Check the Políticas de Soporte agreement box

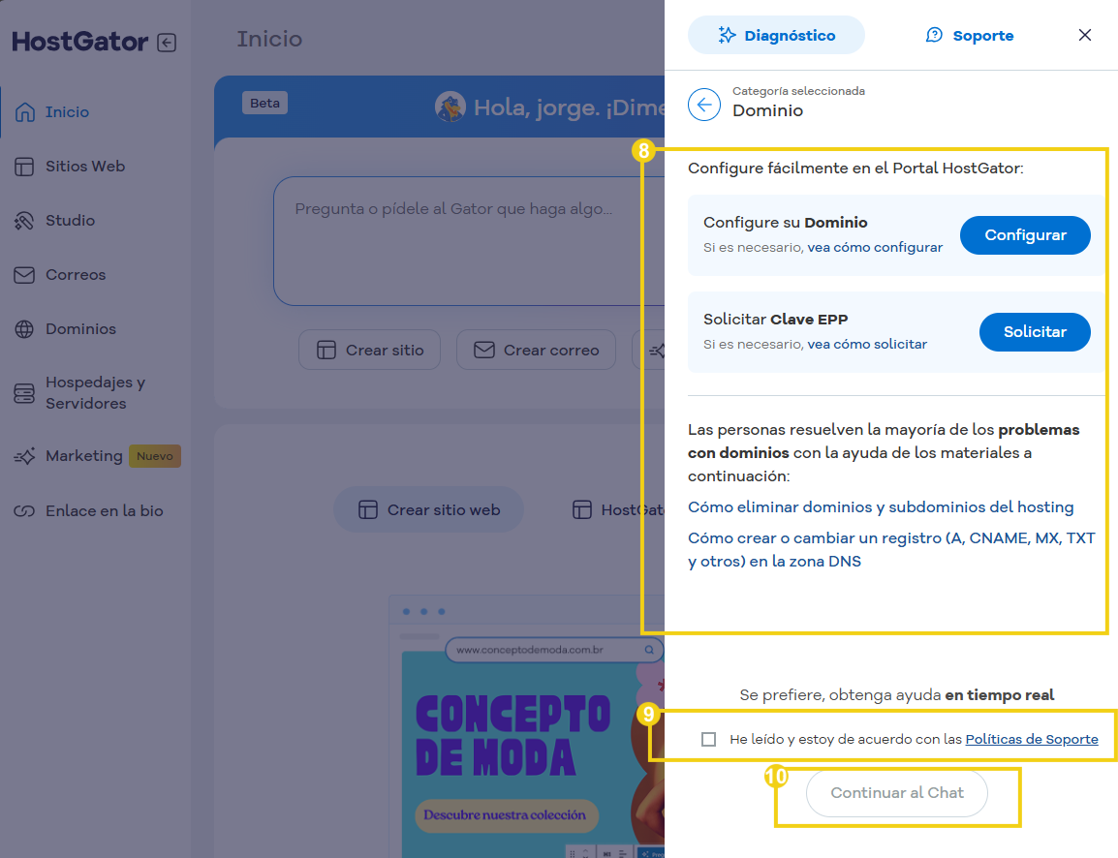click(709, 740)
